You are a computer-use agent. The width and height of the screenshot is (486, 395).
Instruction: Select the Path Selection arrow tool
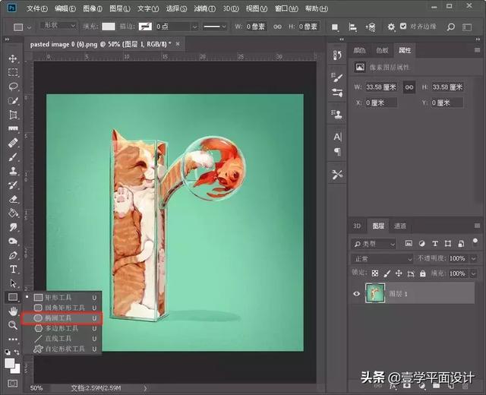[13, 283]
